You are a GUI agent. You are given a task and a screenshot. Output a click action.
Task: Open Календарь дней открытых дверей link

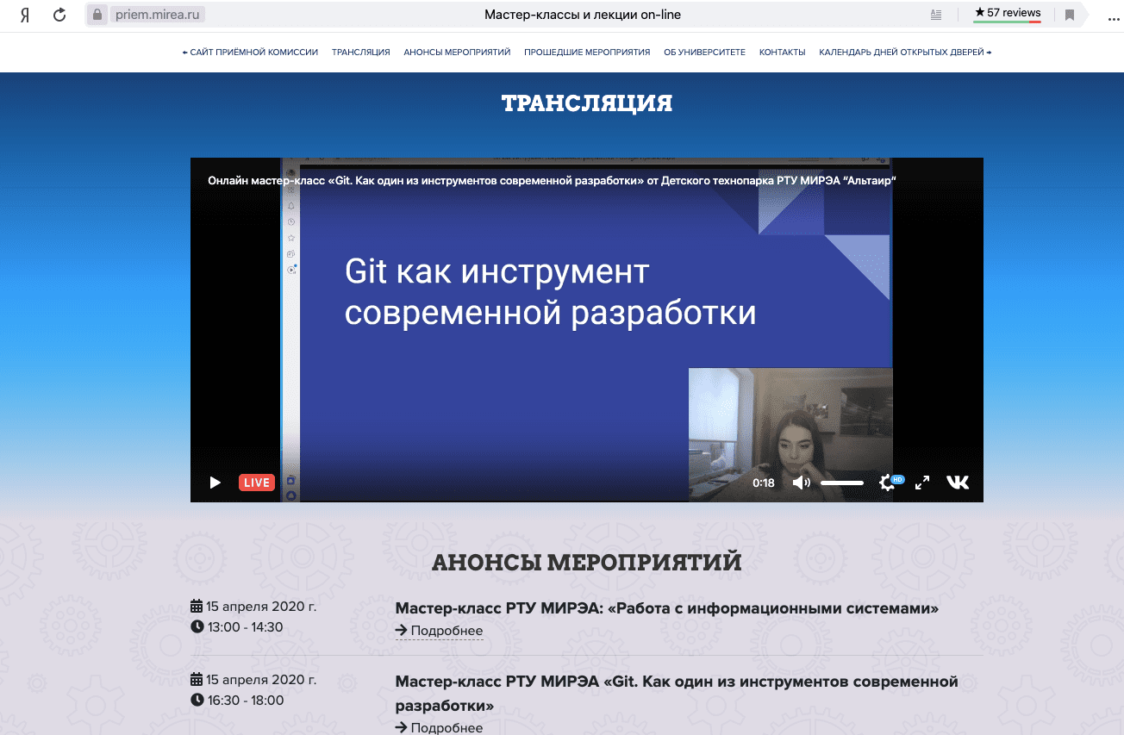coord(905,53)
